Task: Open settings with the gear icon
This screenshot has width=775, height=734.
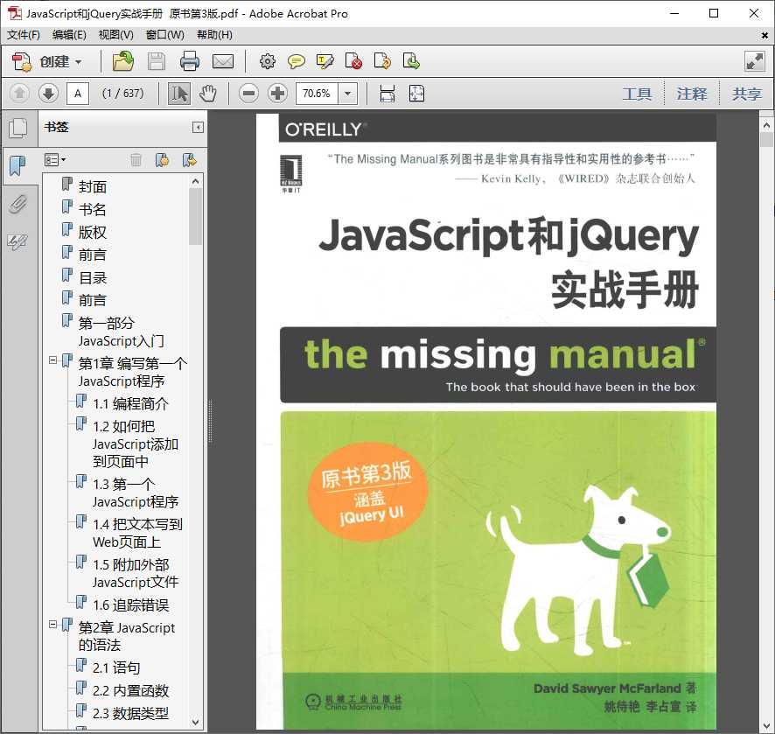Action: click(x=268, y=62)
